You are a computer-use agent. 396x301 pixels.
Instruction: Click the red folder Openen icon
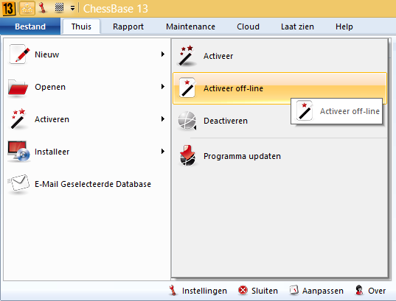[x=18, y=88]
